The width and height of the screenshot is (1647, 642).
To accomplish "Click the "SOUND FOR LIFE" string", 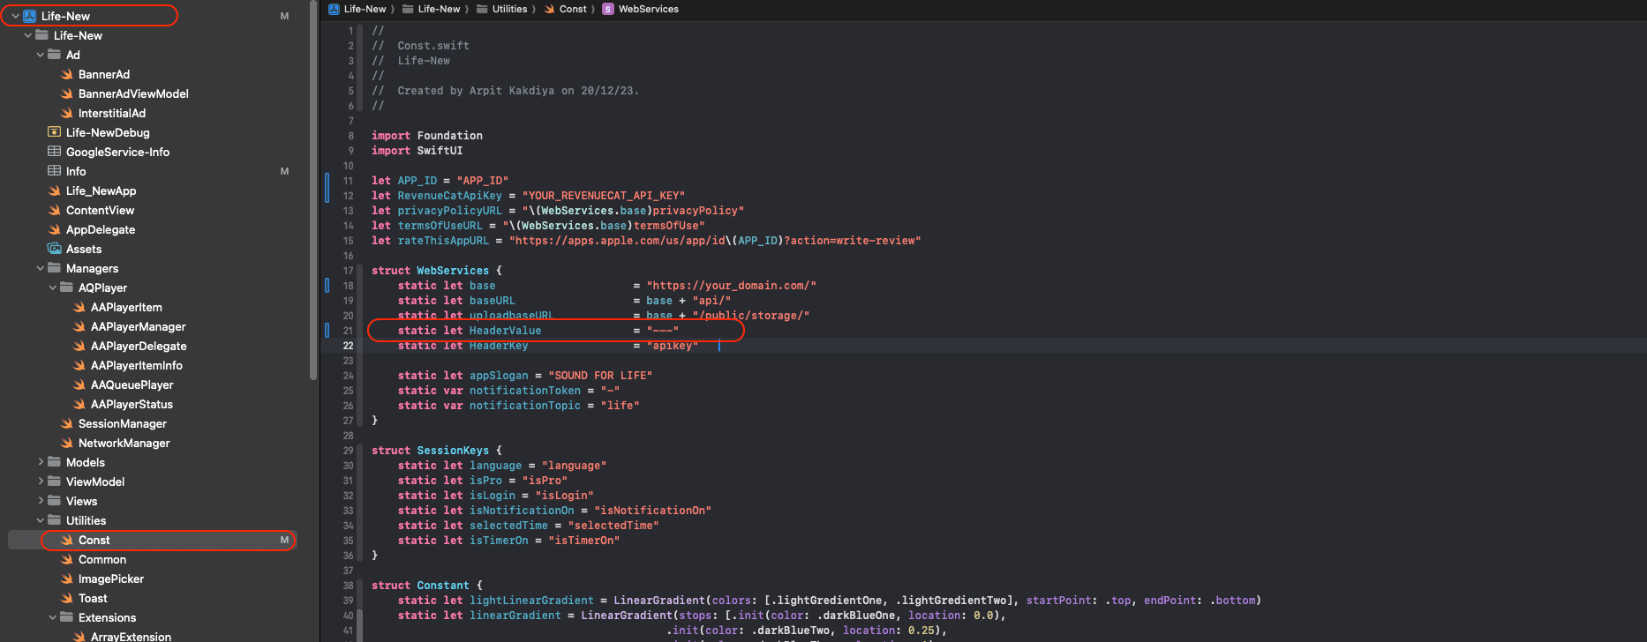I will tap(600, 376).
